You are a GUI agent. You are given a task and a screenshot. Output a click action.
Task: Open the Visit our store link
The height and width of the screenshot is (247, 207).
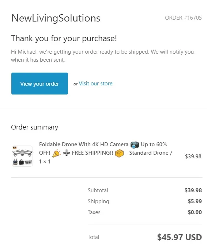96,84
